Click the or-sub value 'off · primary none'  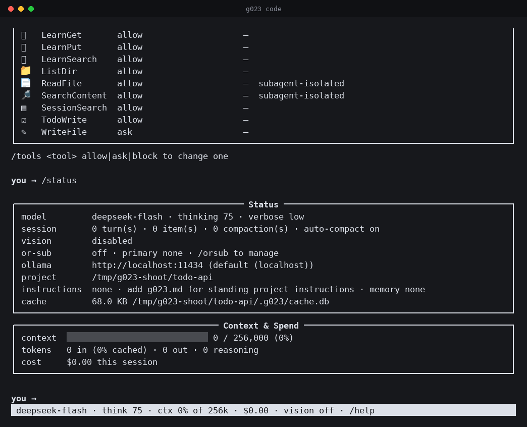point(137,253)
